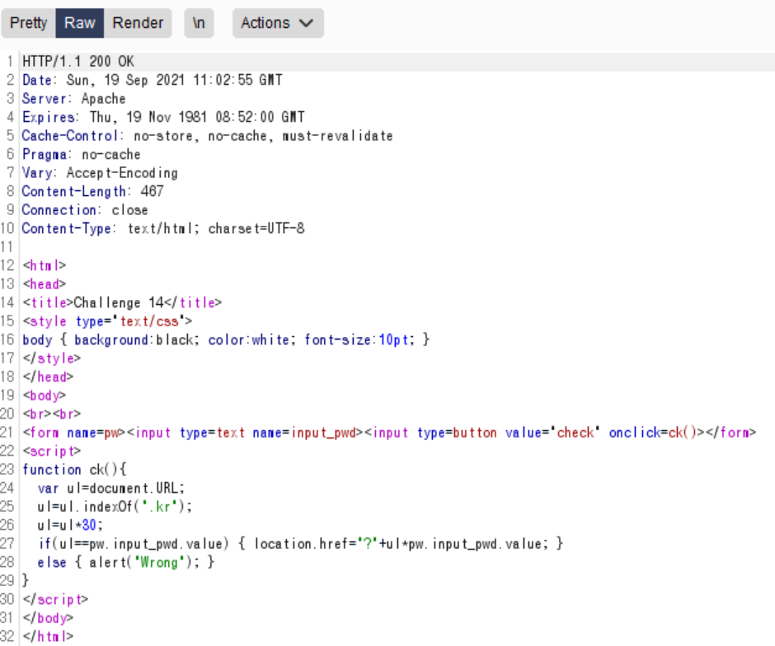The image size is (775, 646).
Task: Click the 'HTTP/1.1 200 OK' status line
Action: (78, 62)
